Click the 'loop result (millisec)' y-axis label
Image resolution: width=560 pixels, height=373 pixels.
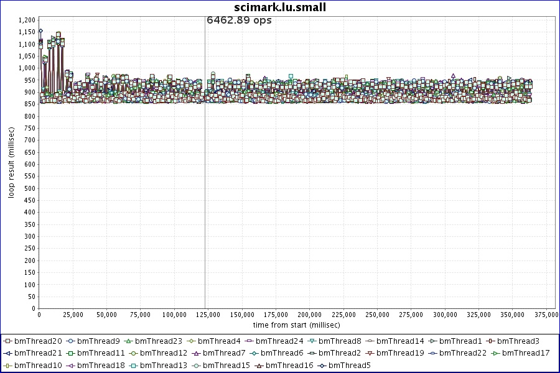coord(11,162)
